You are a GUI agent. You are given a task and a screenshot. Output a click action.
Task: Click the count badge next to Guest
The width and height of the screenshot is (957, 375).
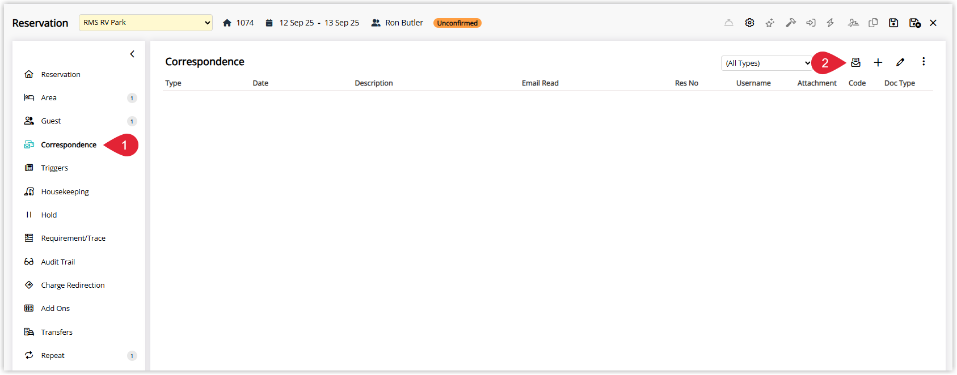132,121
